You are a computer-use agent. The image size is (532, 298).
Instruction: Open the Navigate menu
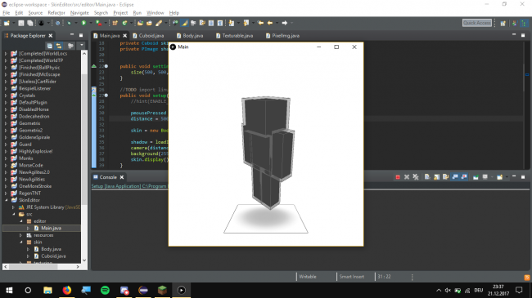[x=79, y=13]
